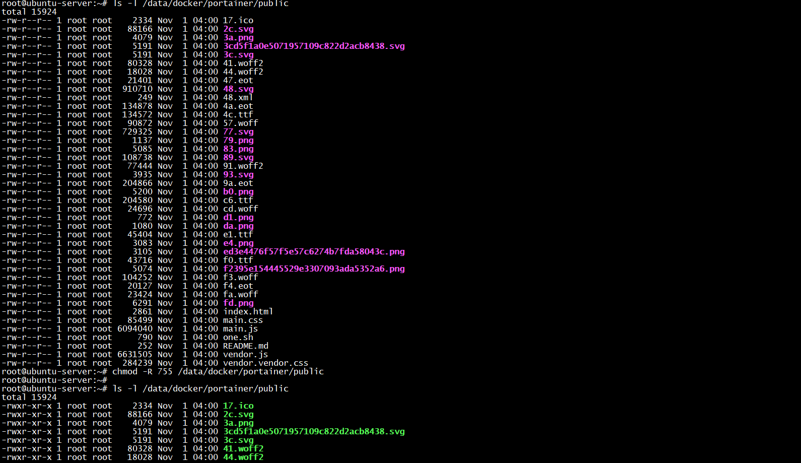The image size is (801, 463).
Task: Click the file name 91.woff2
Action: [243, 166]
